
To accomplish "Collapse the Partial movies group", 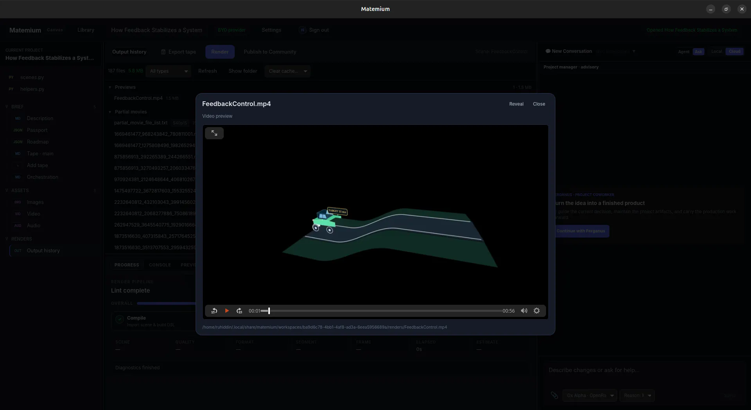I will click(110, 112).
